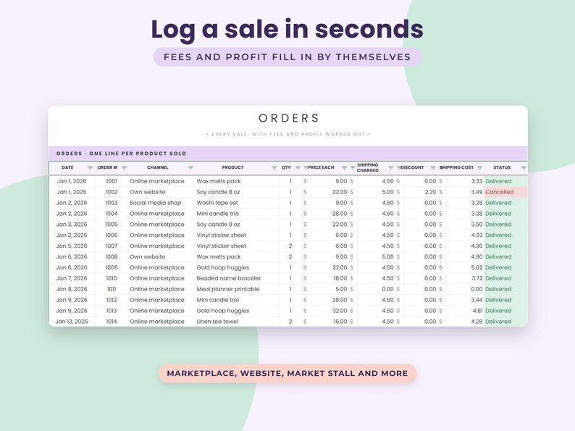Image resolution: width=575 pixels, height=431 pixels.
Task: Click the 'Jan 5, 2026' date cell
Action: click(x=72, y=246)
